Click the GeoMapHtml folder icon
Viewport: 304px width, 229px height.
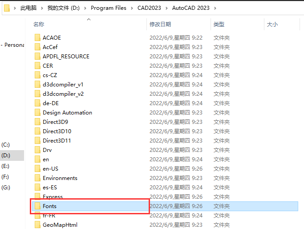[37, 225]
